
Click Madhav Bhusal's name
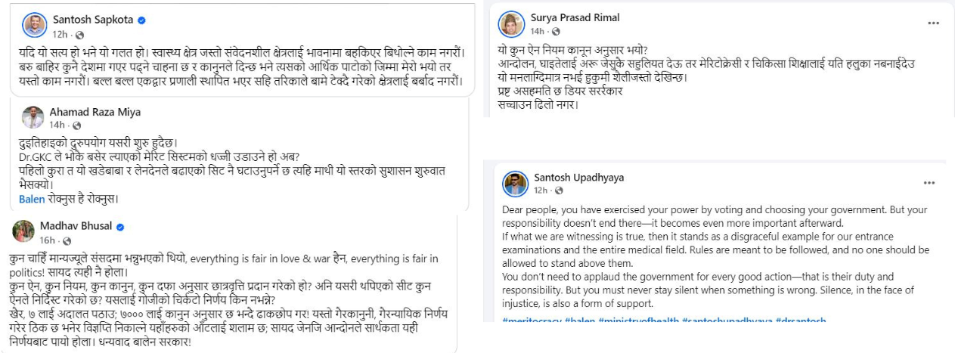pyautogui.click(x=76, y=226)
